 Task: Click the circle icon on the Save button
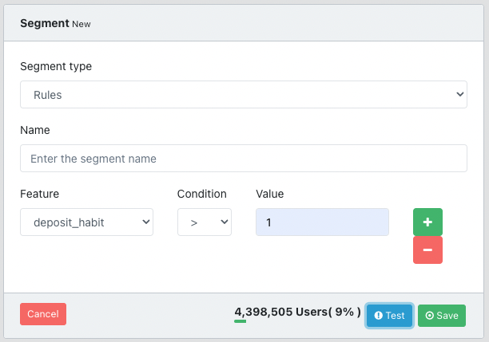[430, 316]
